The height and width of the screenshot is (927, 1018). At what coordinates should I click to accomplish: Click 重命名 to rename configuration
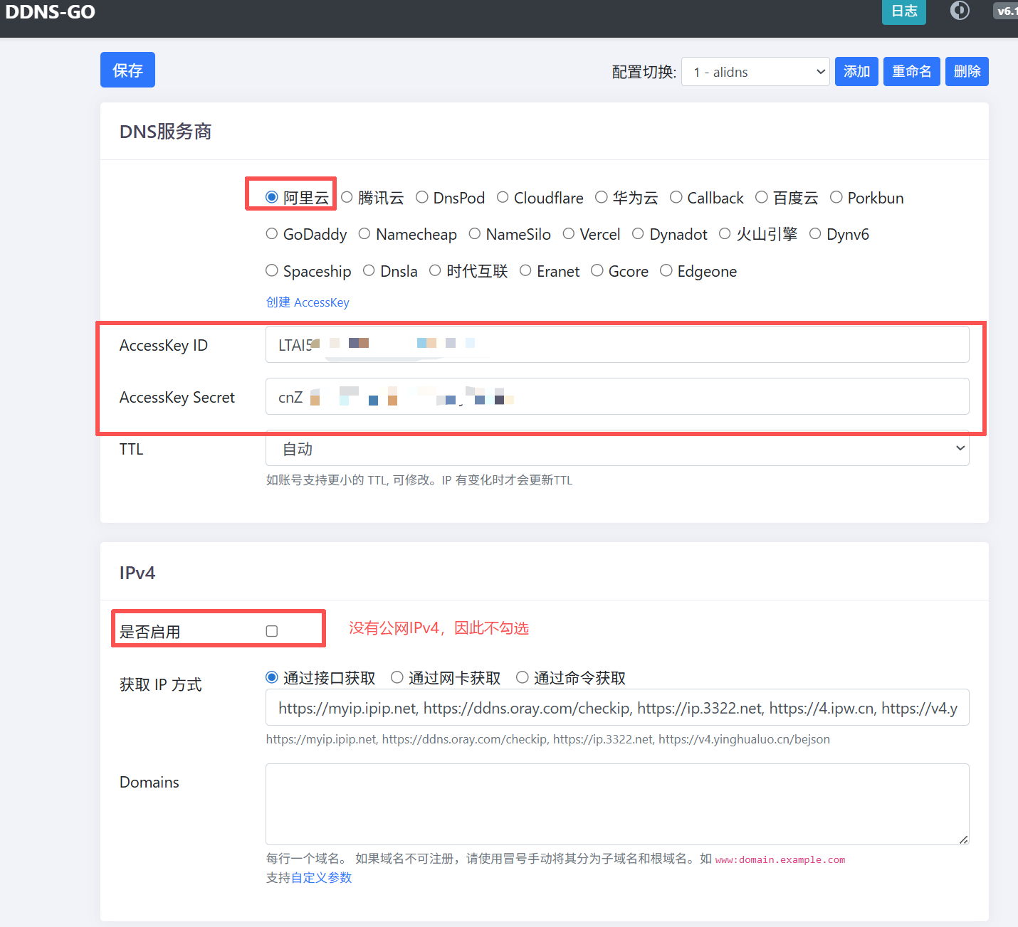(911, 72)
